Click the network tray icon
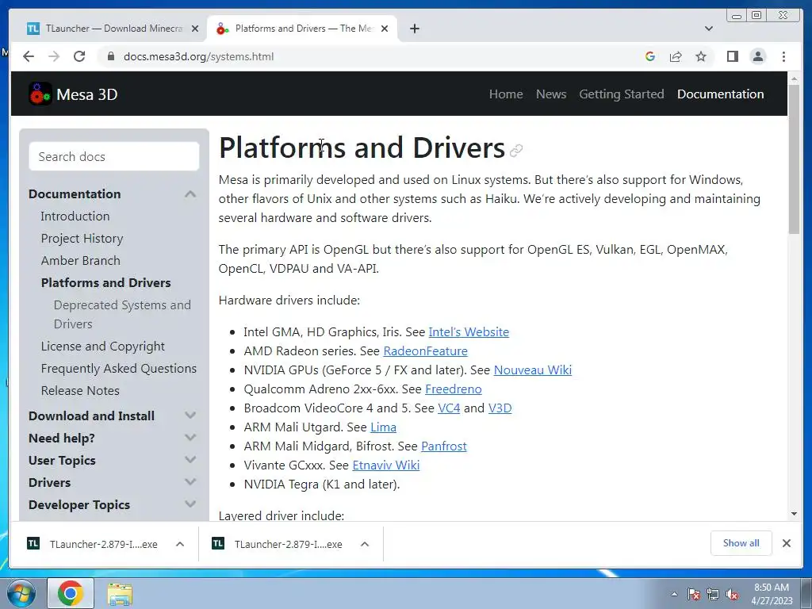The image size is (812, 609). click(x=713, y=594)
